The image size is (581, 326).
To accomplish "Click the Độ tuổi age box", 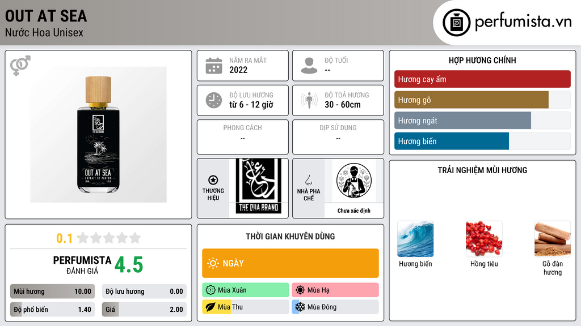I will point(338,66).
